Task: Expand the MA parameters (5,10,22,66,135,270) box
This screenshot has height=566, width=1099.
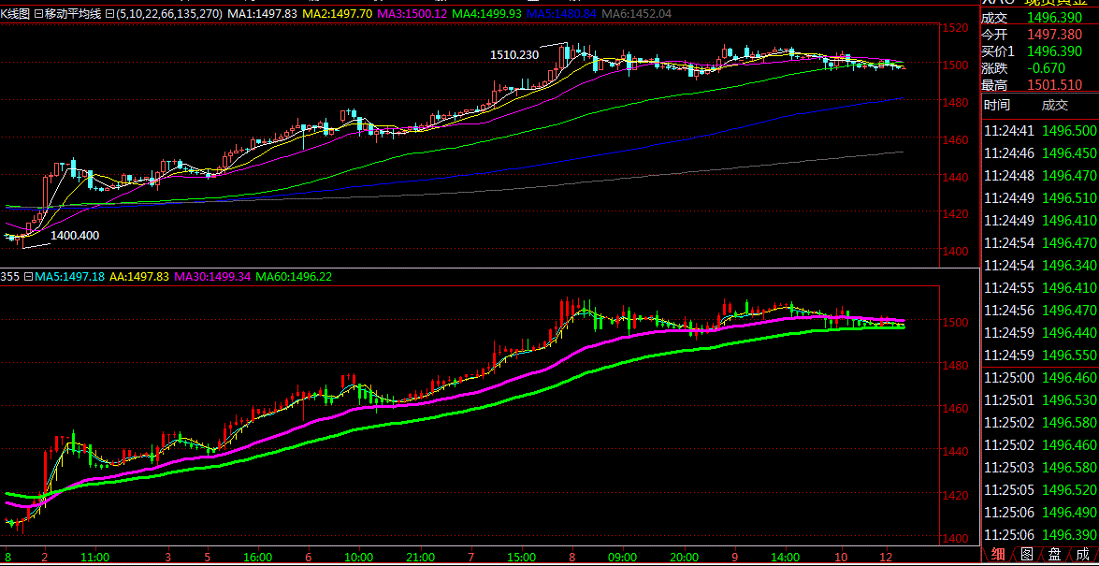Action: click(109, 14)
